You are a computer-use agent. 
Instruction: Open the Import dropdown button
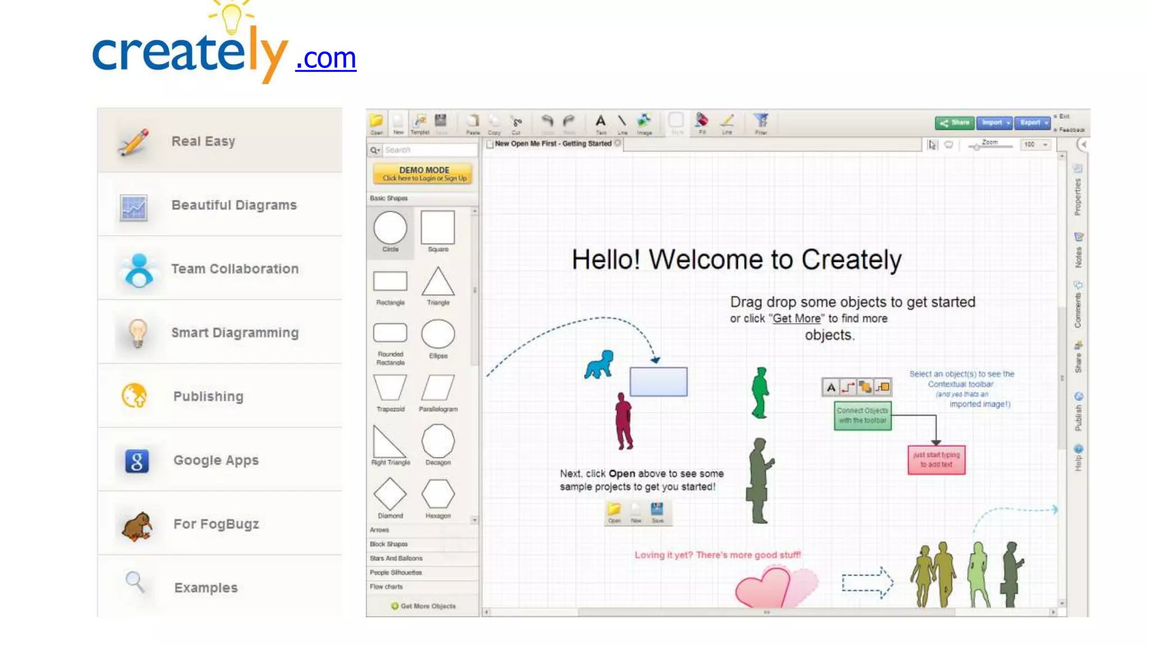tap(995, 122)
